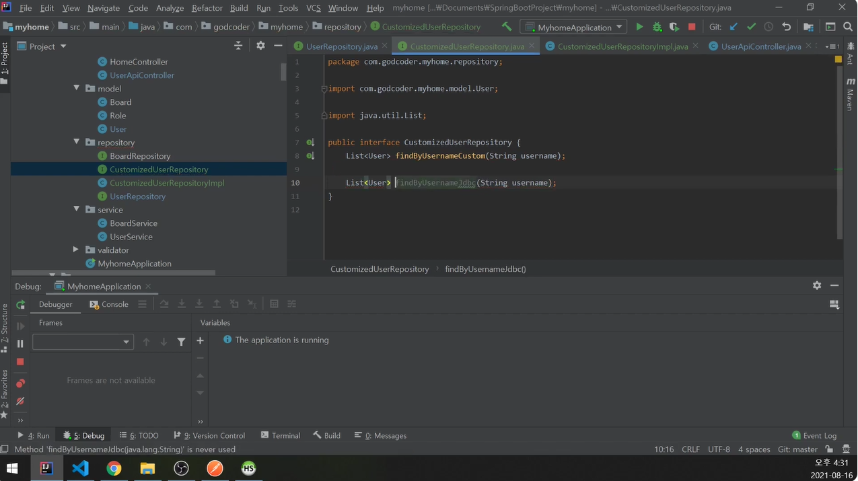This screenshot has width=858, height=481.
Task: Click Git update project blue arrow
Action: point(734,27)
